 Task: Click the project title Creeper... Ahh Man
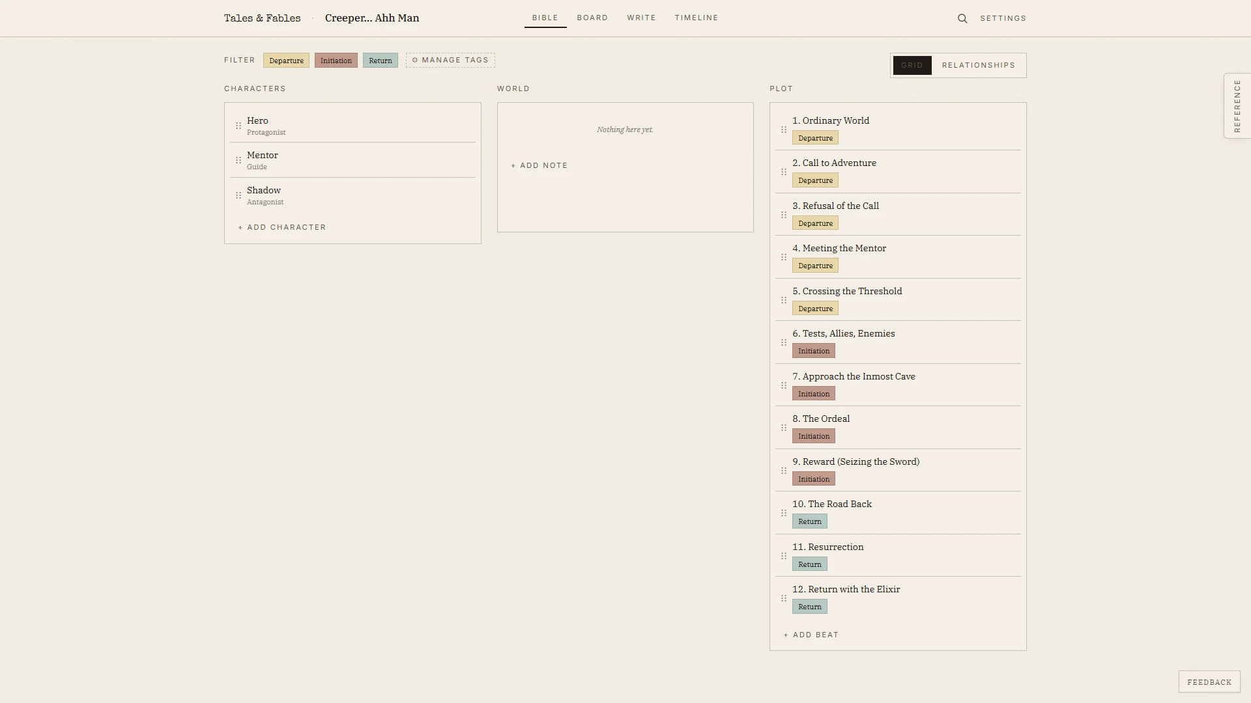click(372, 18)
